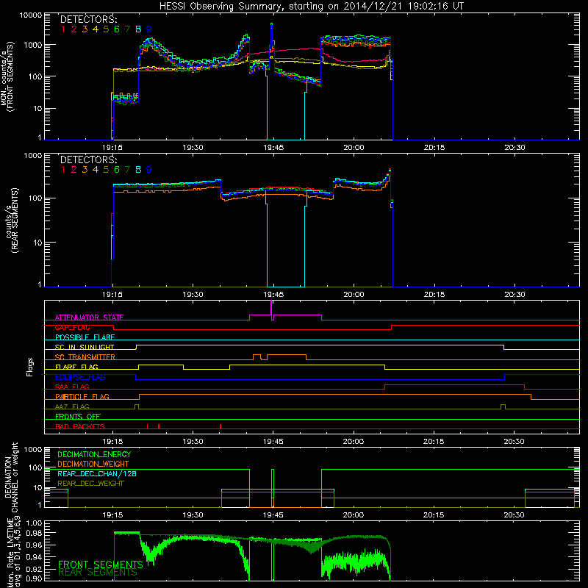Select olive detector number 5 in front segments legend
The width and height of the screenshot is (588, 588).
[x=106, y=29]
